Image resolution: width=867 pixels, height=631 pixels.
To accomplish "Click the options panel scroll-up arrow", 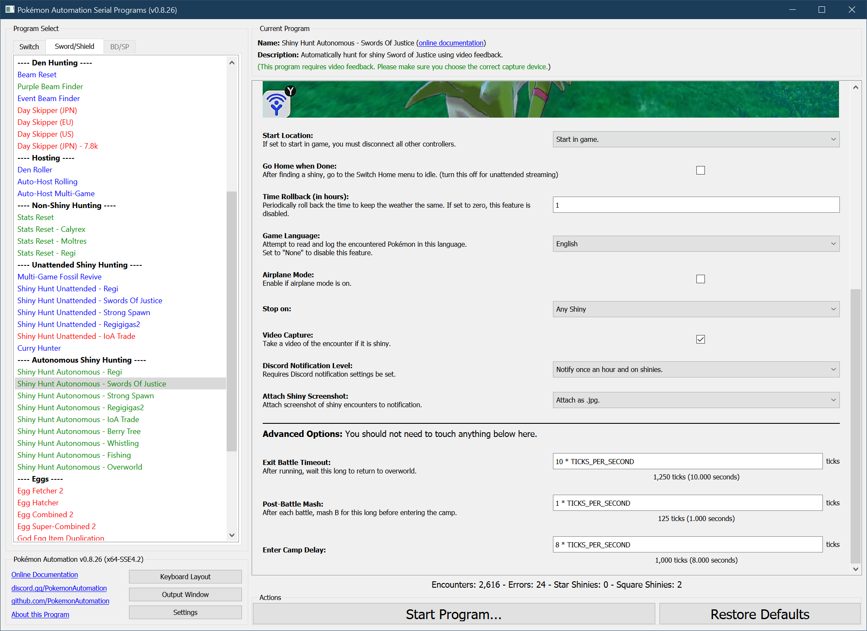I will click(x=856, y=87).
